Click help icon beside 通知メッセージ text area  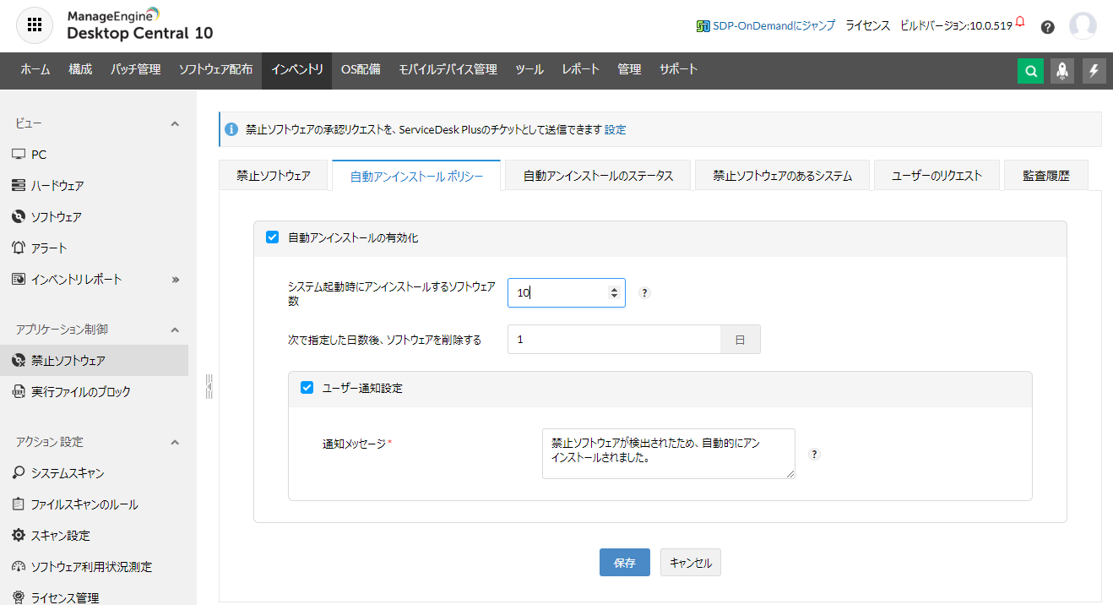coord(814,454)
